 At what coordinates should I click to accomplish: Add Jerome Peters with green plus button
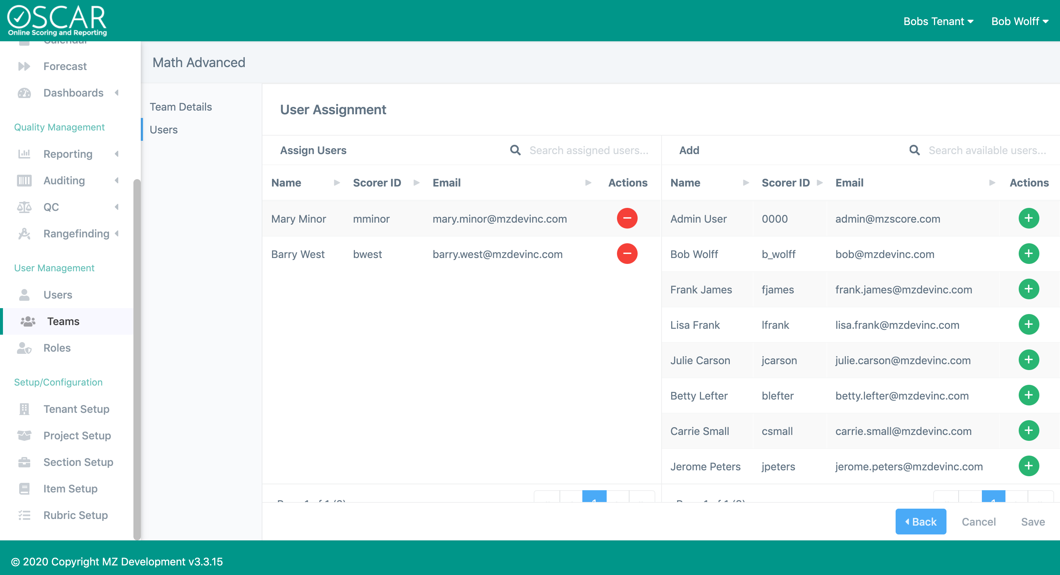(1028, 466)
